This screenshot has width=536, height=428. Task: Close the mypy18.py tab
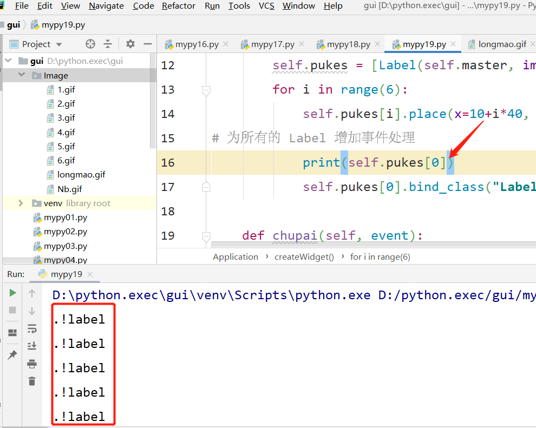[x=377, y=44]
